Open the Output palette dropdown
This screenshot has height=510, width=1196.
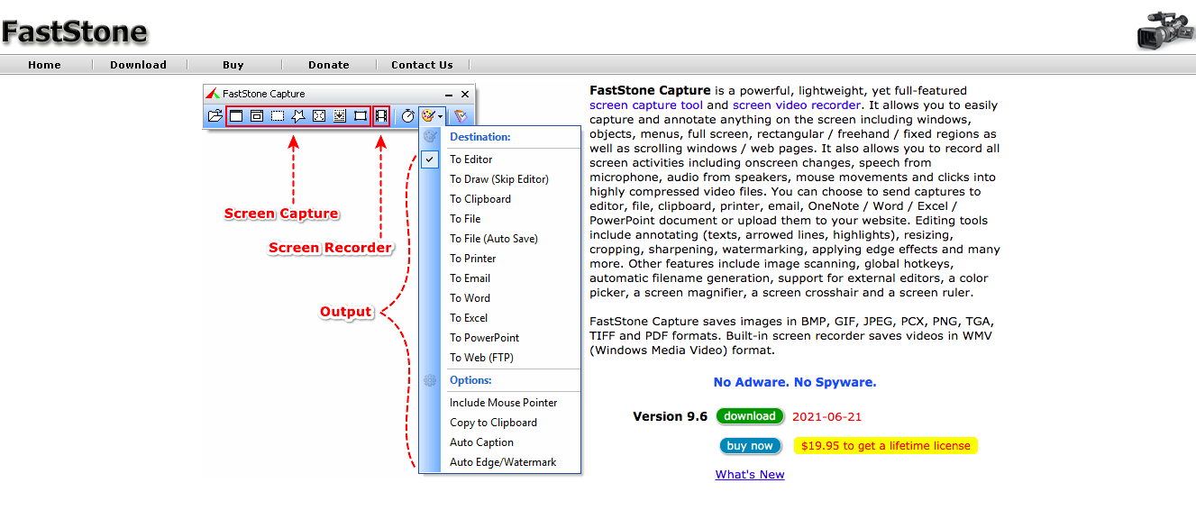click(432, 115)
